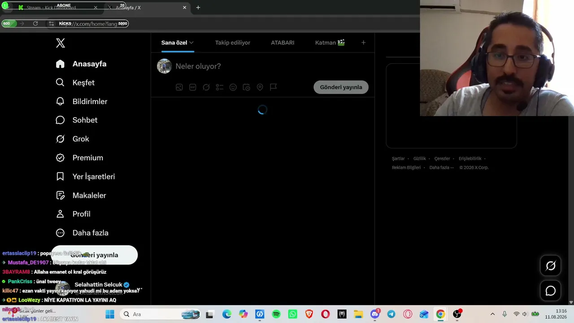Open Reklam Bilgileri link

pos(406,167)
